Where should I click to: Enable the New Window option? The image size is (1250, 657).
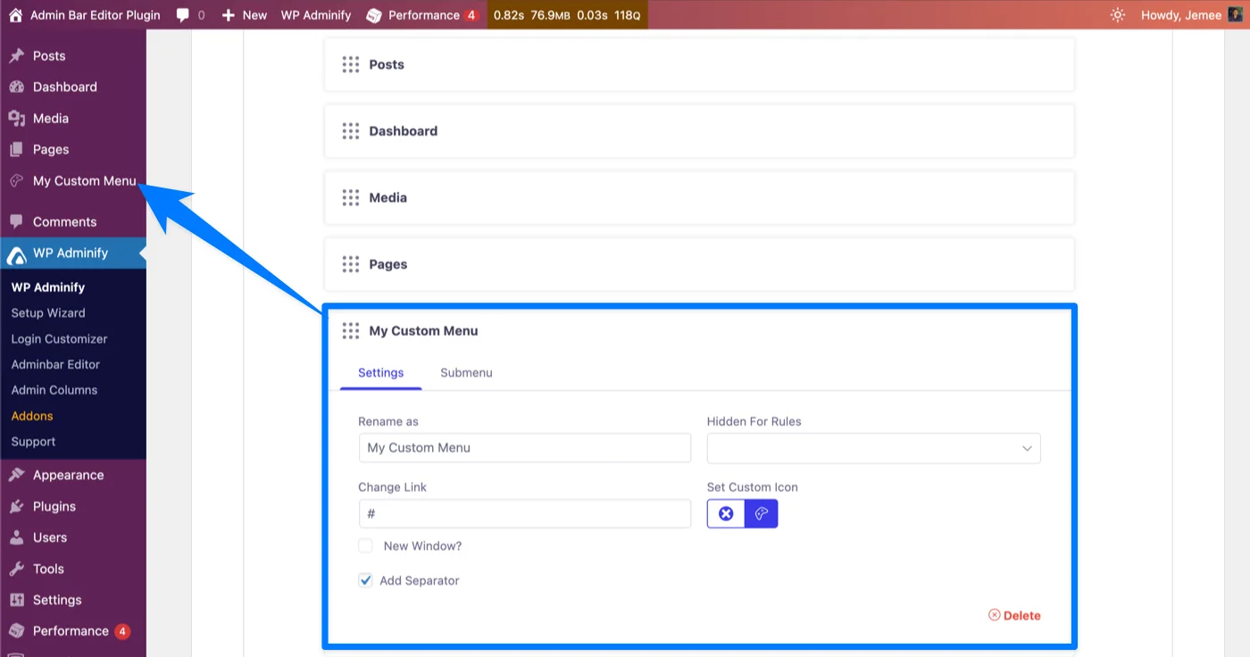pos(365,545)
